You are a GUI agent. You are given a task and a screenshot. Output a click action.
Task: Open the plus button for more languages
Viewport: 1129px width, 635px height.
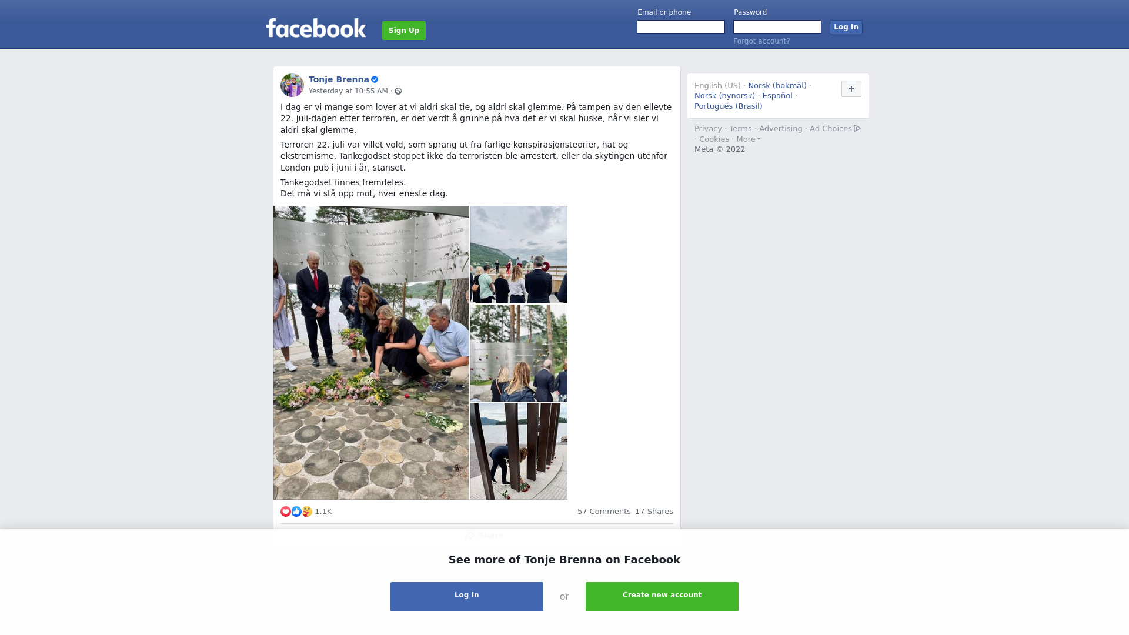[x=851, y=89]
